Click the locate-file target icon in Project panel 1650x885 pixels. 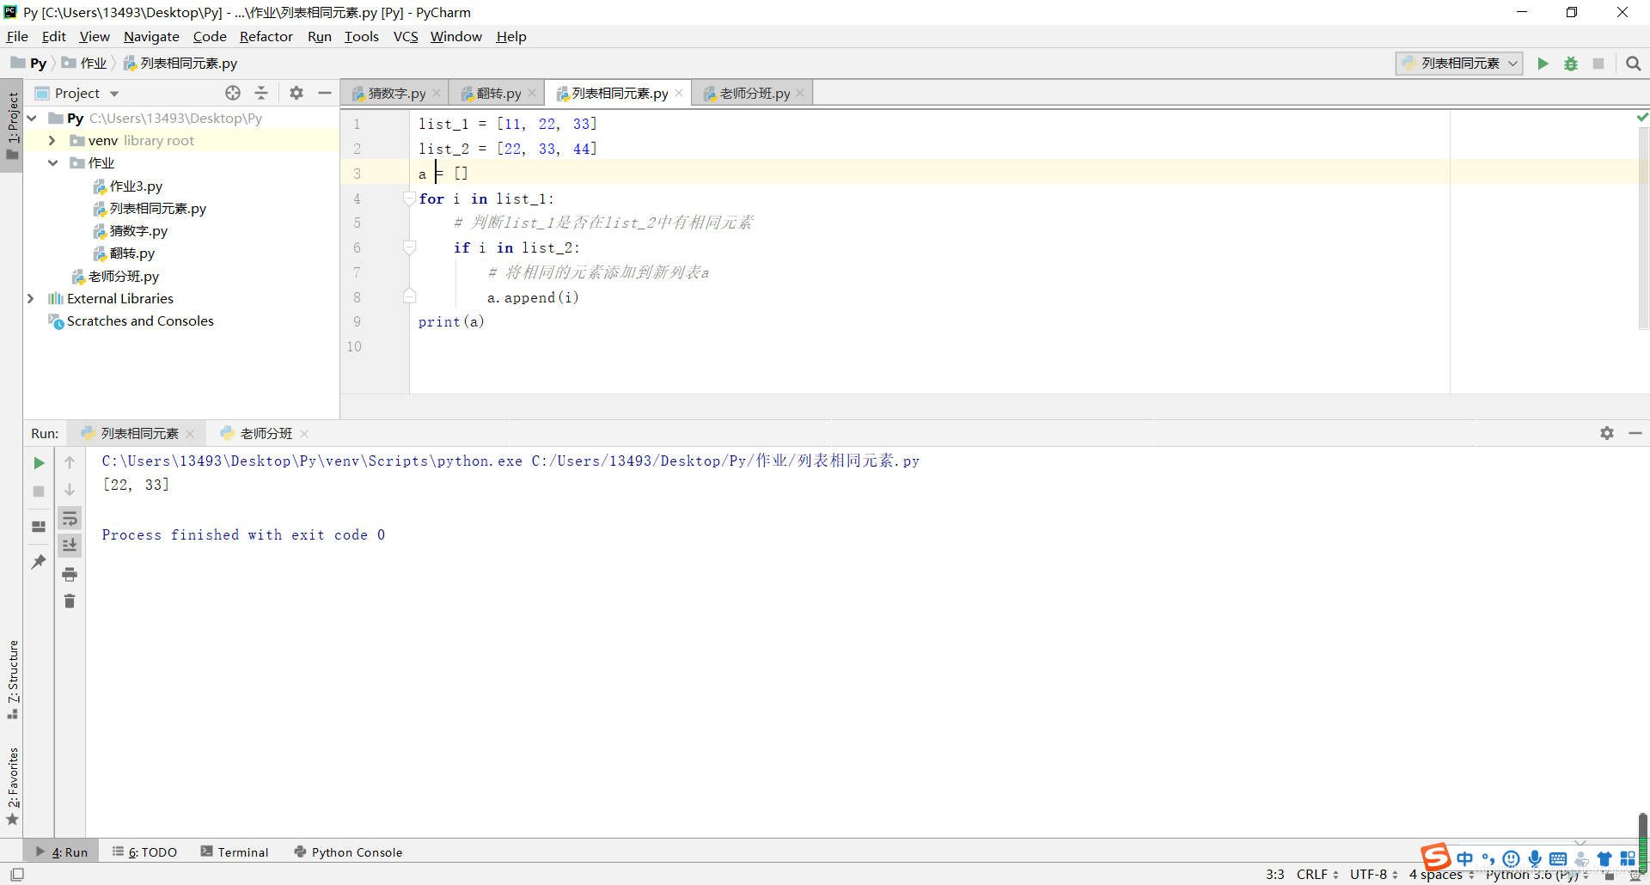coord(233,93)
